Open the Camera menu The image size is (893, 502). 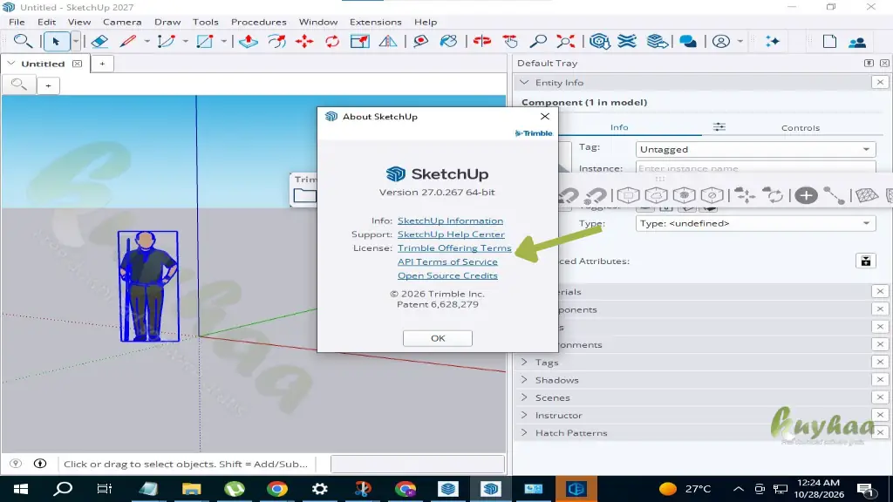(x=122, y=22)
